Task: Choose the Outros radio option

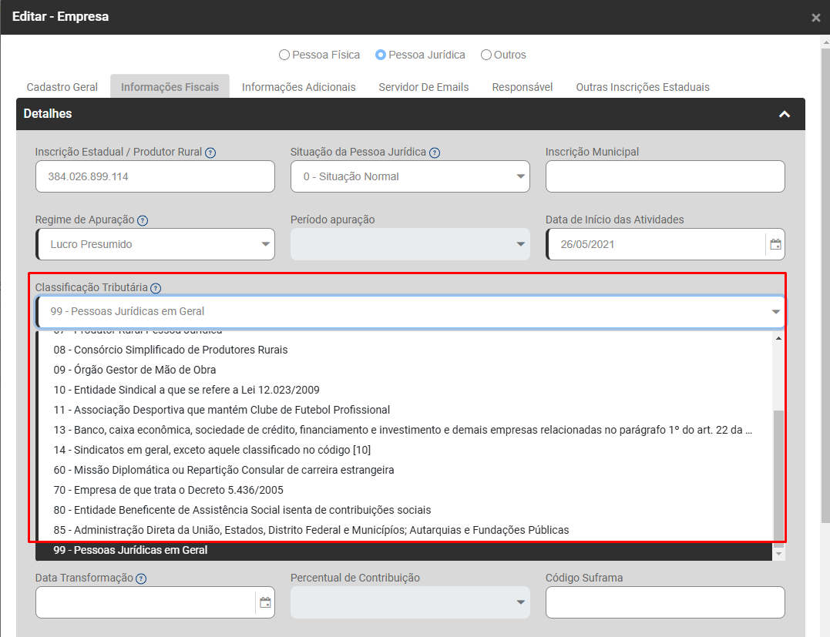Action: click(x=486, y=55)
